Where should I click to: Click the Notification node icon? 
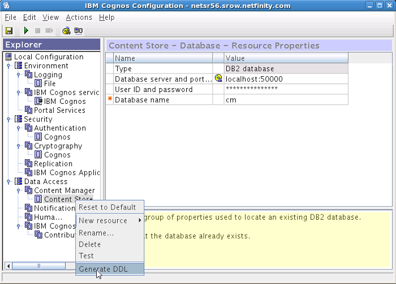28,208
